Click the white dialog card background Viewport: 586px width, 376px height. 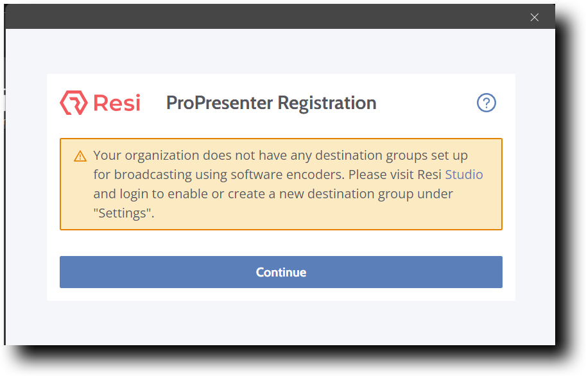tap(280, 244)
